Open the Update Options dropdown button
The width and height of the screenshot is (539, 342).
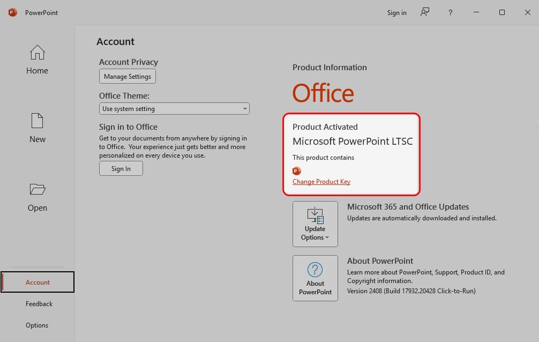tap(315, 224)
